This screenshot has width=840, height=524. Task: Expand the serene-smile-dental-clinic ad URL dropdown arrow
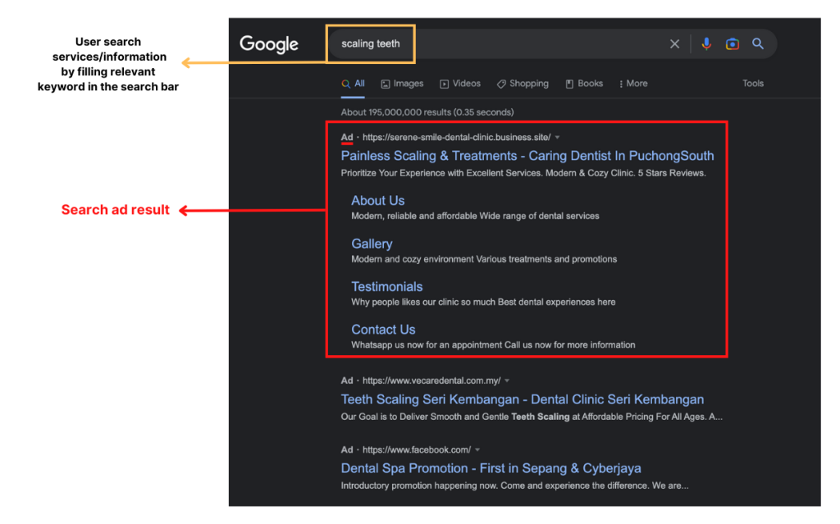coord(558,138)
